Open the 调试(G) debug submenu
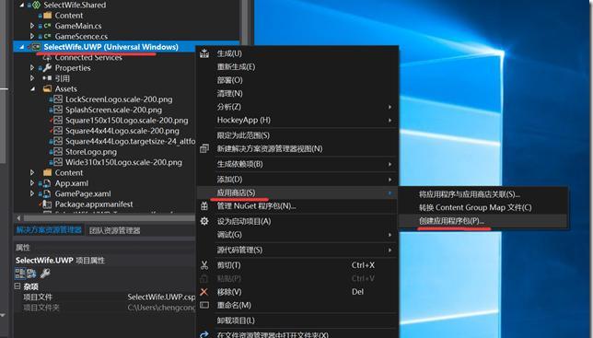Screen dimensions: 593x338 pos(297,235)
